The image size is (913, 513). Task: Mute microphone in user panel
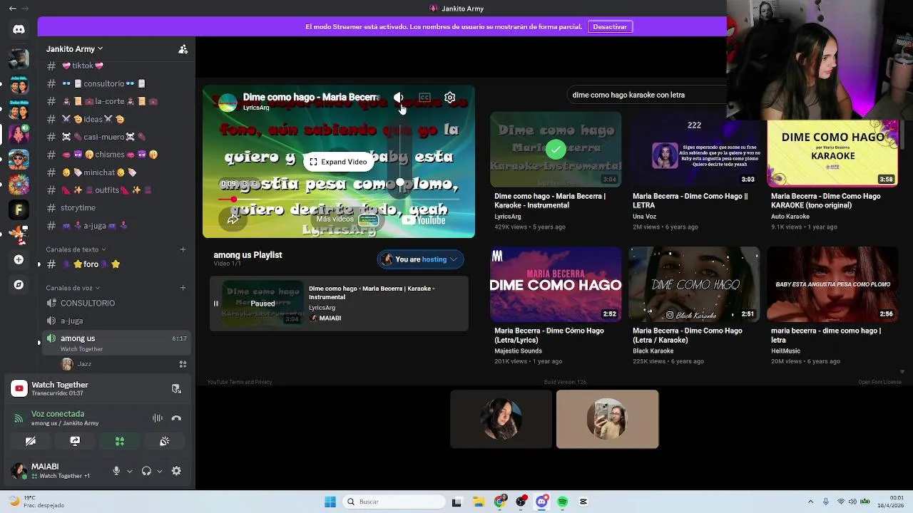(116, 471)
